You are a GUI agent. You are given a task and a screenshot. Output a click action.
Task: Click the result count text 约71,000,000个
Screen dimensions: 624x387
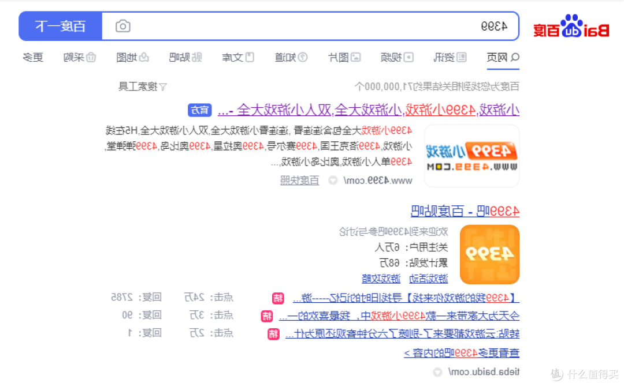[x=437, y=86]
